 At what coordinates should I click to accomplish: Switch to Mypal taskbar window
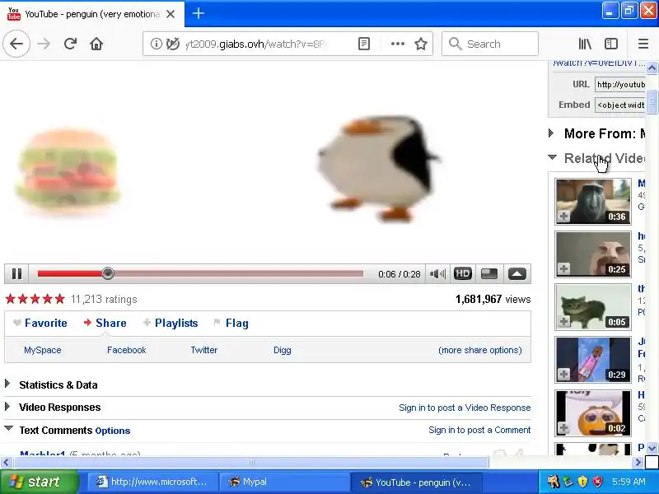(x=284, y=482)
